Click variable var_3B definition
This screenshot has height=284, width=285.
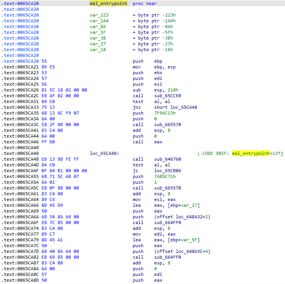coord(98,38)
